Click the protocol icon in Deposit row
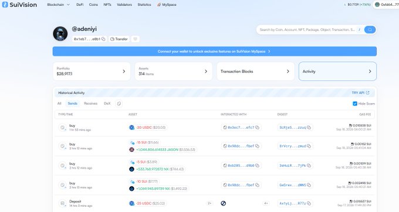Image resolution: width=399 pixels, height=212 pixels. [x=223, y=203]
